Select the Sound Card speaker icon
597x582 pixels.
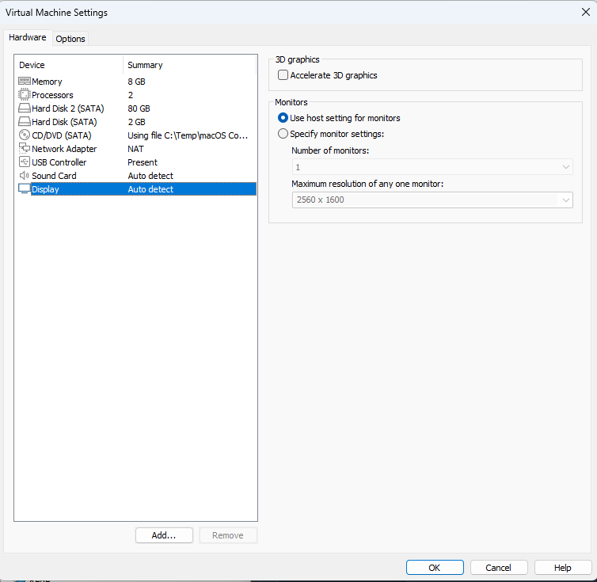(24, 176)
